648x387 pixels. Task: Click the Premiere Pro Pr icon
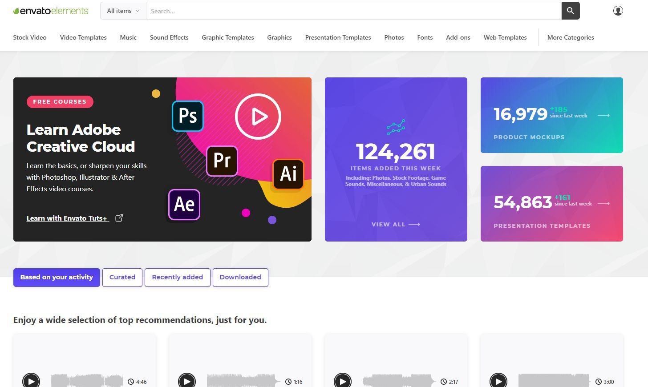pos(222,161)
